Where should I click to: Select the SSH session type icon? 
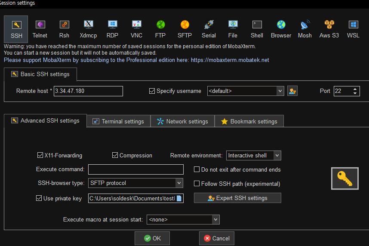click(x=16, y=29)
